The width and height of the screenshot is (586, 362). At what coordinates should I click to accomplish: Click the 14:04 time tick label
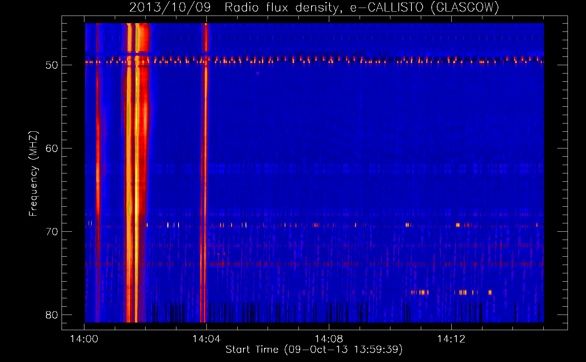[x=206, y=339]
